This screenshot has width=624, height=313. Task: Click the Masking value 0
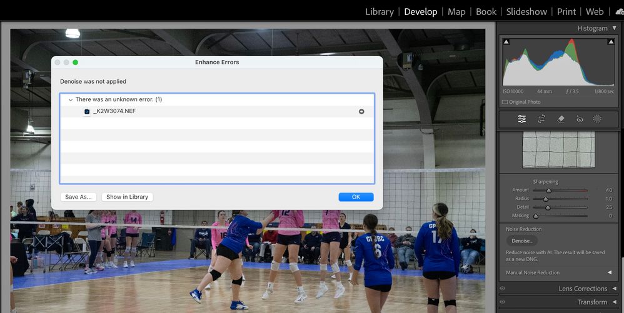tap(610, 216)
